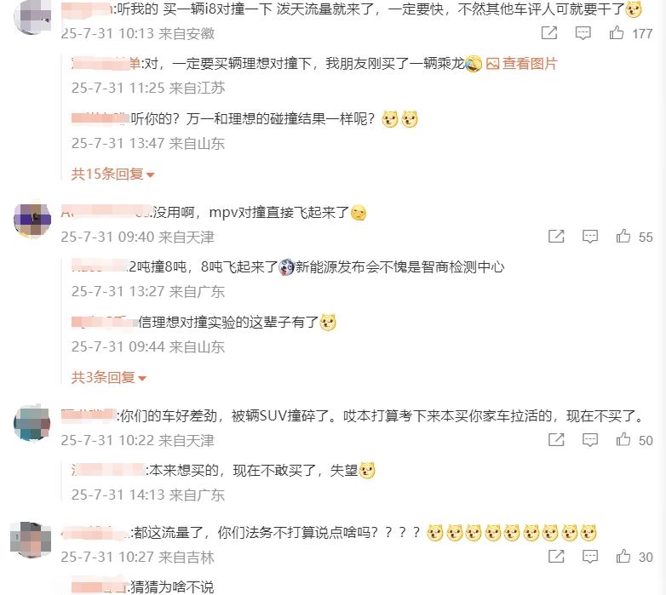Share the comment posted from 安徽
This screenshot has height=595, width=666.
549,32
